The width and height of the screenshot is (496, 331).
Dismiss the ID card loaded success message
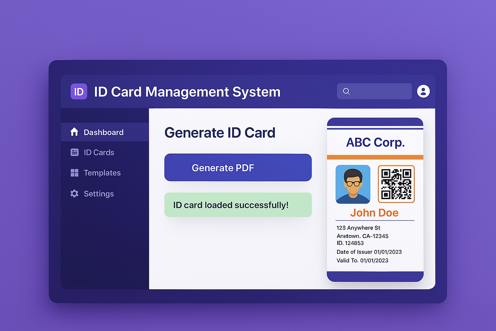pyautogui.click(x=238, y=205)
